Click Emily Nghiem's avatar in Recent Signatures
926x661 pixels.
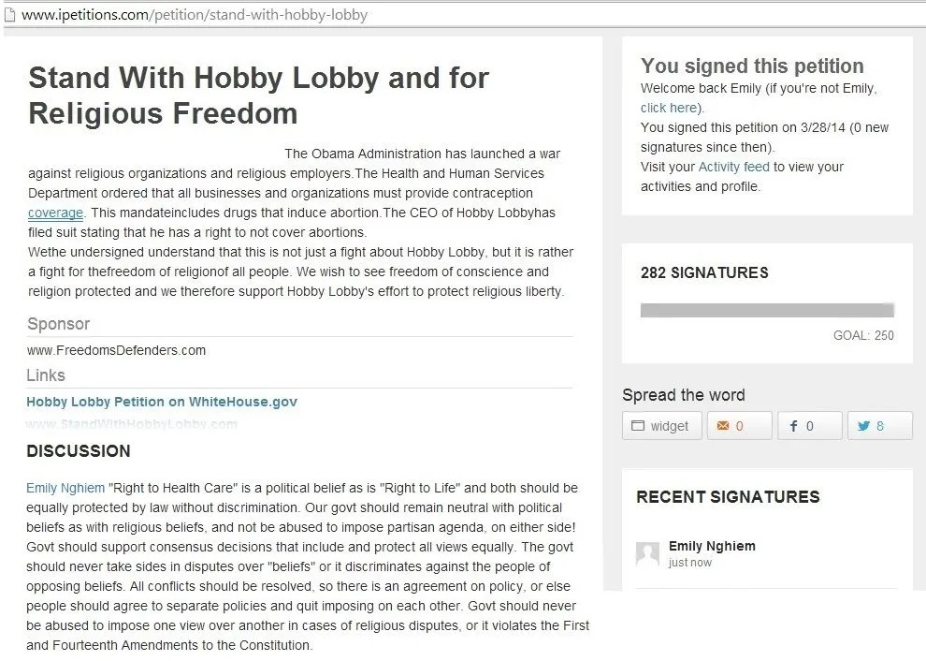click(647, 553)
